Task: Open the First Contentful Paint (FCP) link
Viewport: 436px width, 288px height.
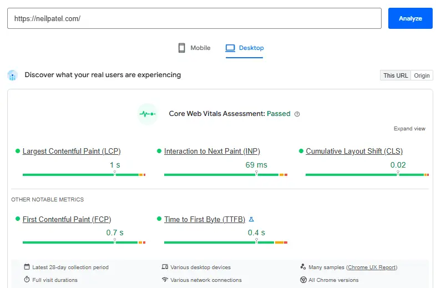Action: click(67, 219)
